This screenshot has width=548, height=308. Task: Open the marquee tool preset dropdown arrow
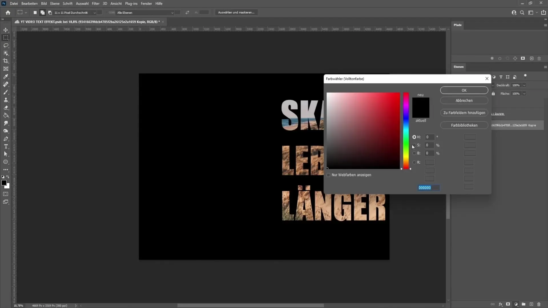26,13
